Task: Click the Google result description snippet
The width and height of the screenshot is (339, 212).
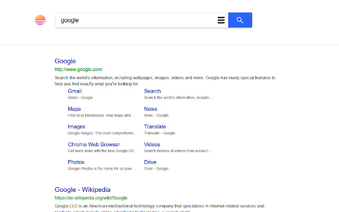Action: pyautogui.click(x=165, y=81)
